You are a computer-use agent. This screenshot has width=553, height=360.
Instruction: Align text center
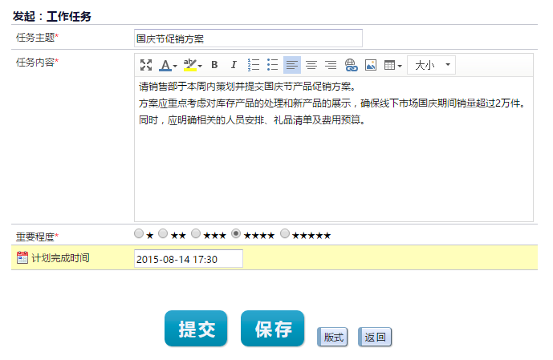point(311,65)
